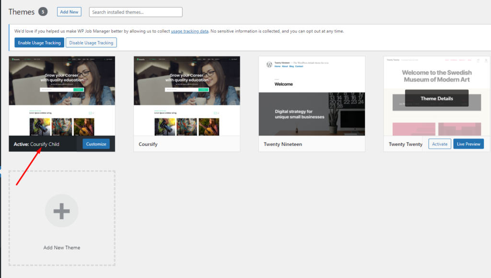Viewport: 491px width, 278px height.
Task: Click the Twenty Nineteen theme name
Action: (283, 145)
